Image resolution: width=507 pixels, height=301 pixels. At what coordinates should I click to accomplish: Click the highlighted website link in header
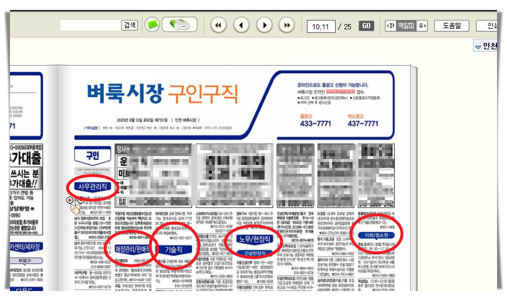(x=340, y=92)
